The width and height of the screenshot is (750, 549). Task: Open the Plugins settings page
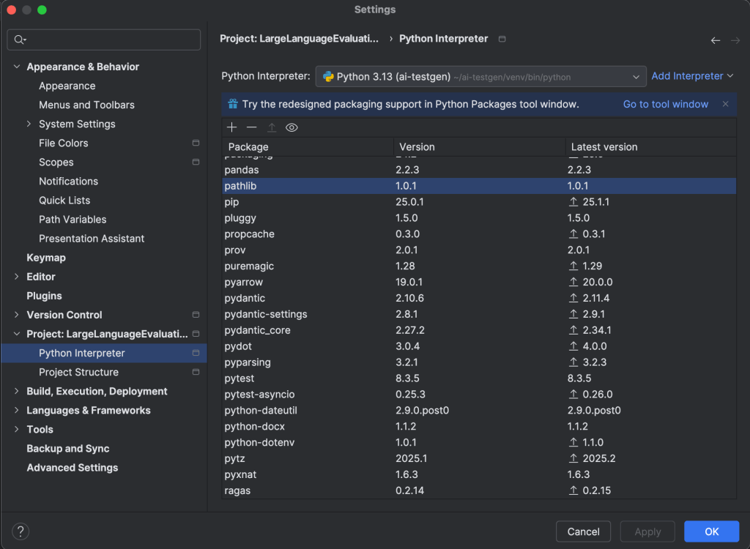pyautogui.click(x=44, y=296)
